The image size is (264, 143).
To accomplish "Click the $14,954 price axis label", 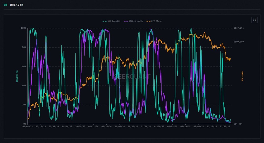I will (238, 124).
